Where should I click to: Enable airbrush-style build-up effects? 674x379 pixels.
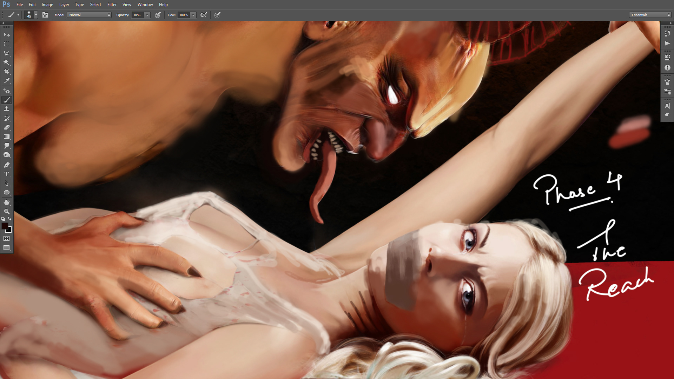click(x=204, y=15)
